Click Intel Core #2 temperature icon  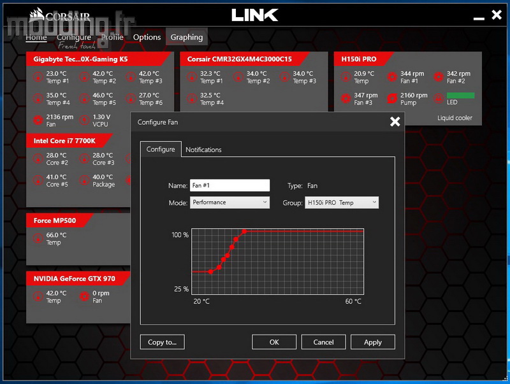click(38, 159)
